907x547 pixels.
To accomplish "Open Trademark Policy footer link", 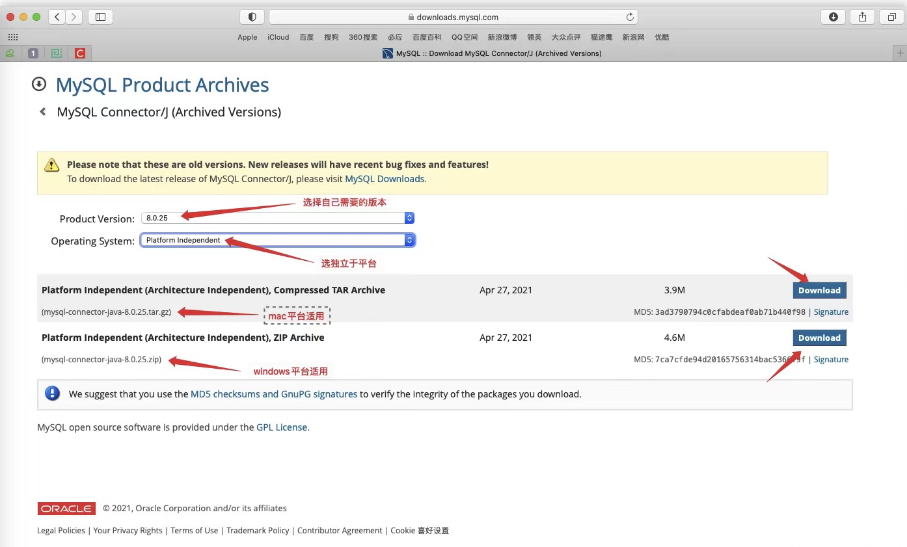I will [258, 531].
